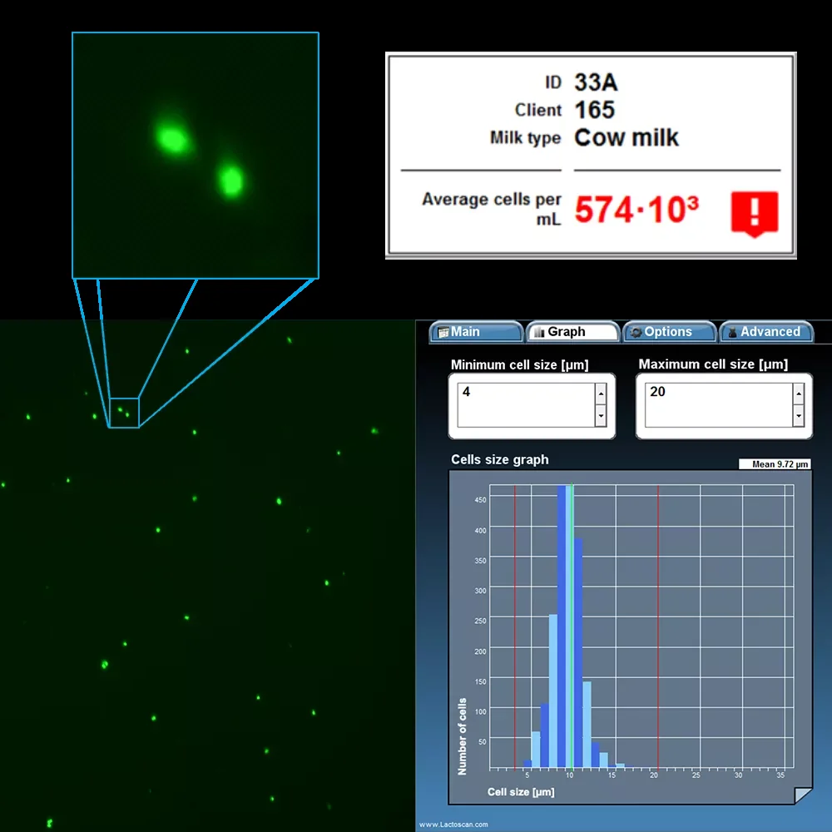Click the Mean 9.72 µm label

tap(775, 464)
